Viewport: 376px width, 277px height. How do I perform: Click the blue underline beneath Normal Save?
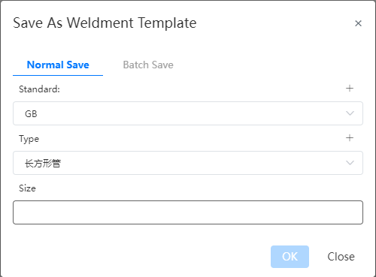58,75
